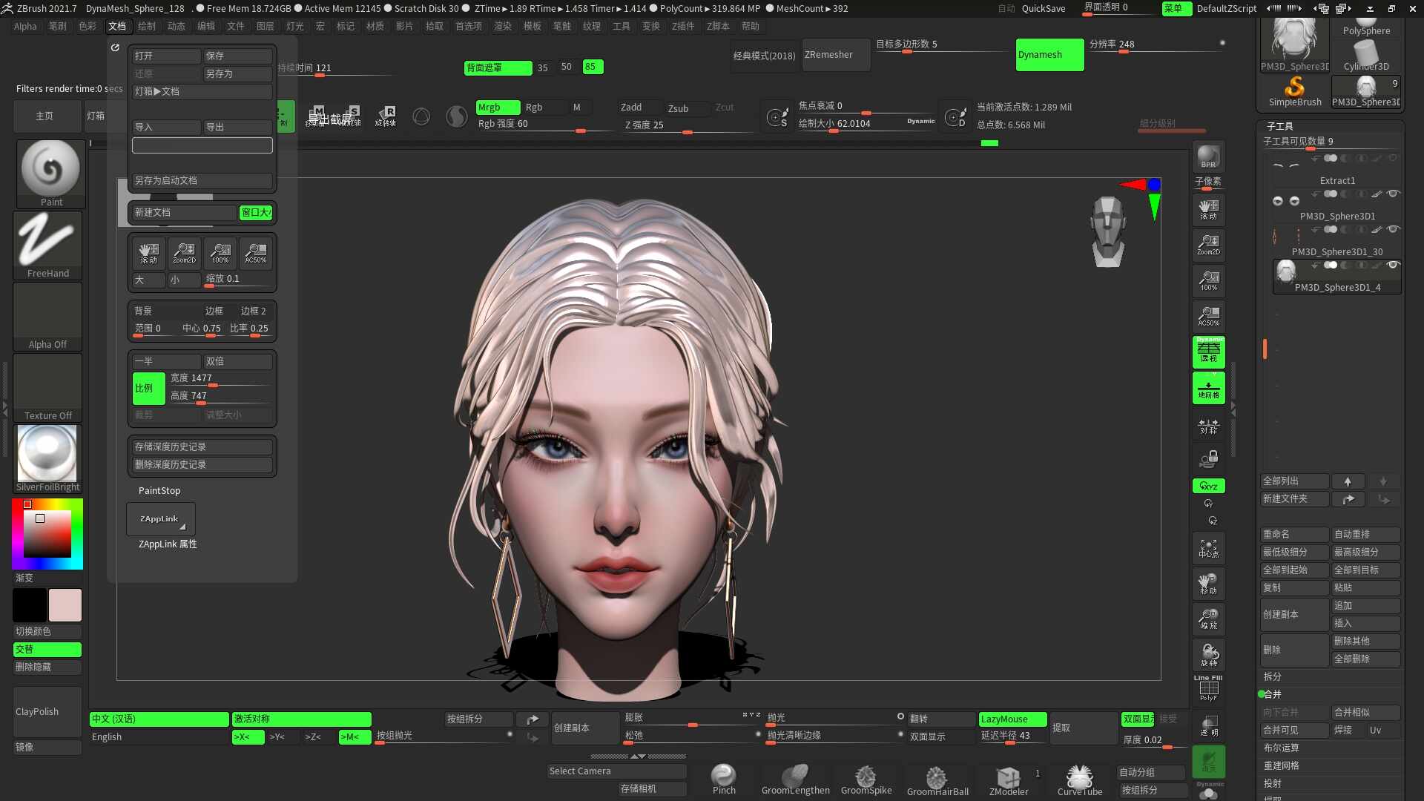Viewport: 1424px width, 801px height.
Task: Open the SilverFoilBright material selector
Action: [47, 458]
